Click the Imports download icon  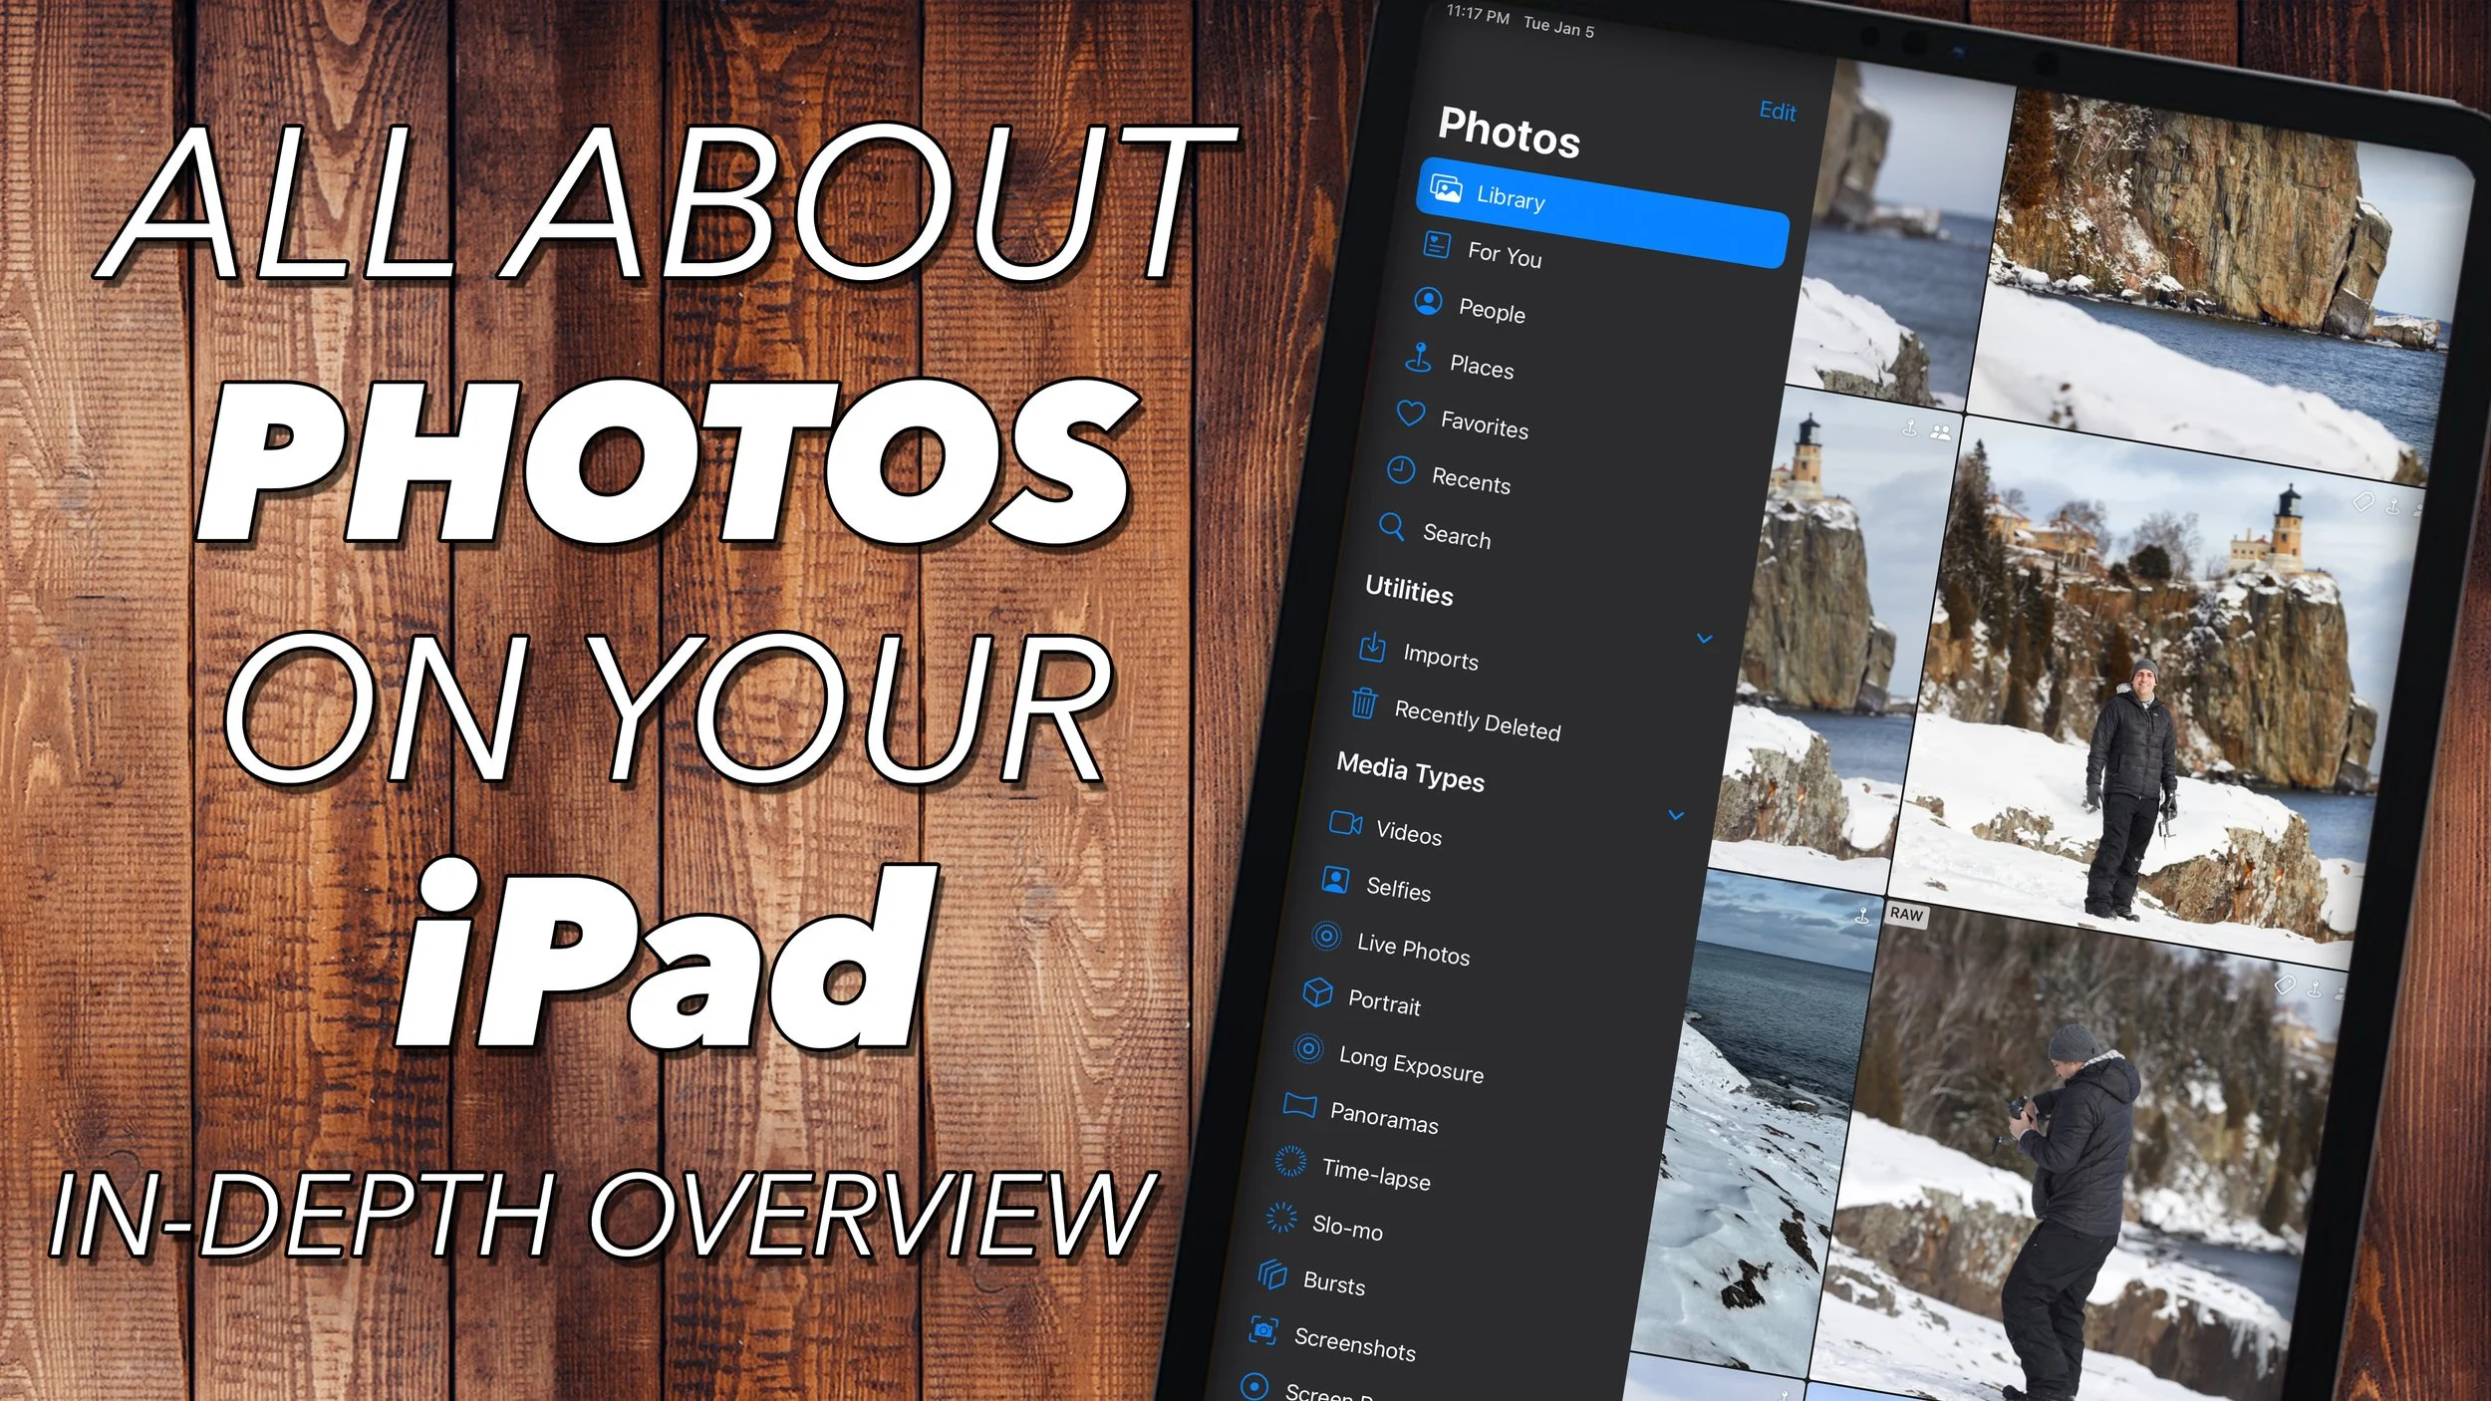click(1372, 647)
